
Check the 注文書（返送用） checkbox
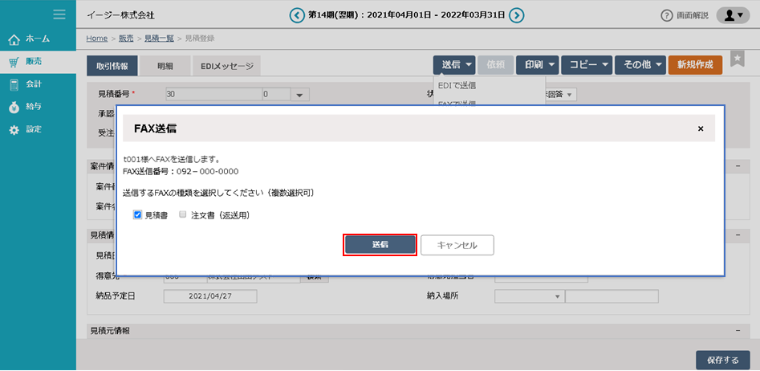pyautogui.click(x=183, y=215)
